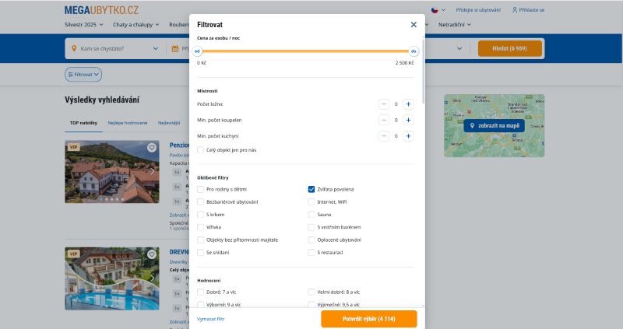The image size is (623, 329).
Task: Enable Pro rodiny s dětmi filter
Action: pyautogui.click(x=201, y=189)
